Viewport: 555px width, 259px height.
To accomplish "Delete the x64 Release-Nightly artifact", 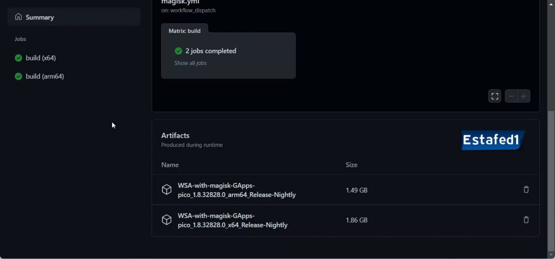I will 526,219.
